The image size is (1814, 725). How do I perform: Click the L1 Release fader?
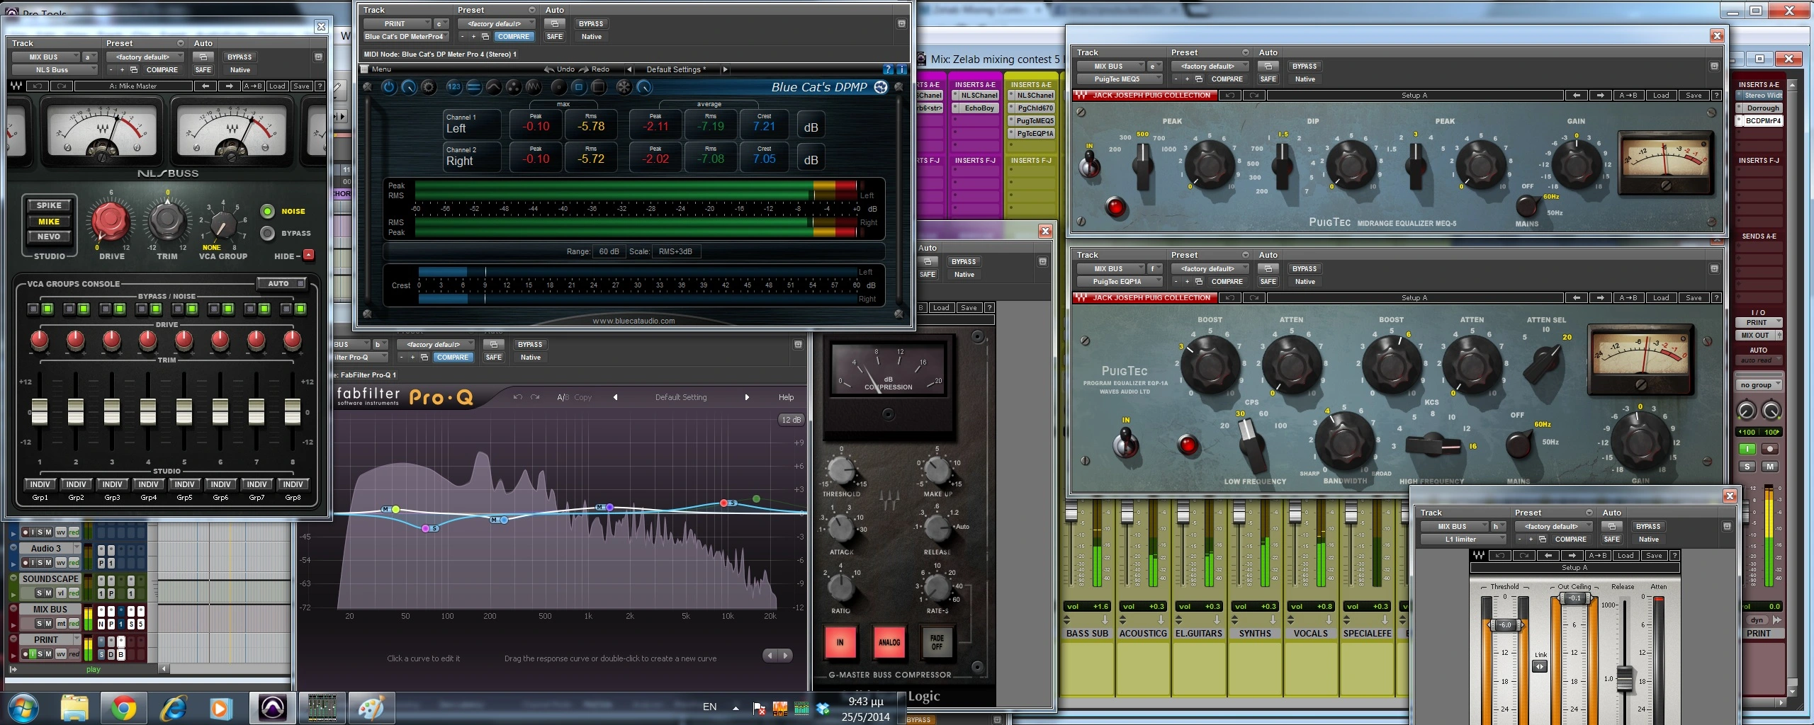click(x=1623, y=678)
